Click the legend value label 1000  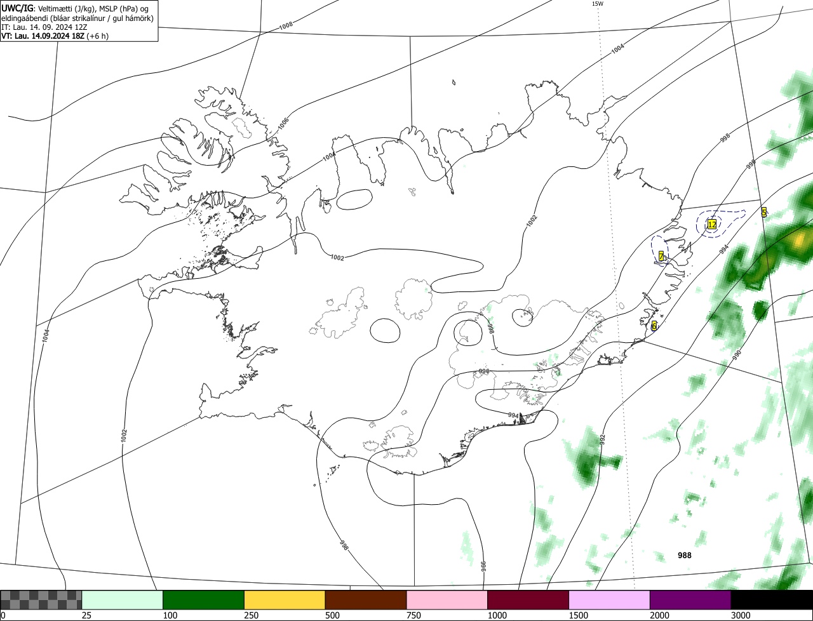(x=497, y=615)
